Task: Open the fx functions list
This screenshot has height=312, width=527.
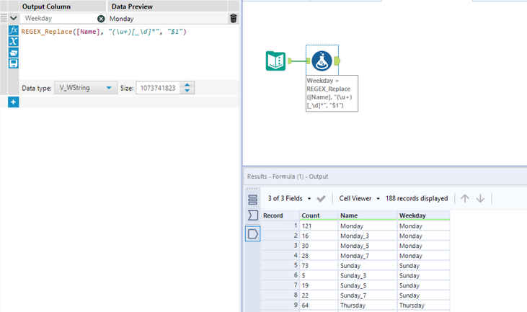Action: pyautogui.click(x=14, y=30)
